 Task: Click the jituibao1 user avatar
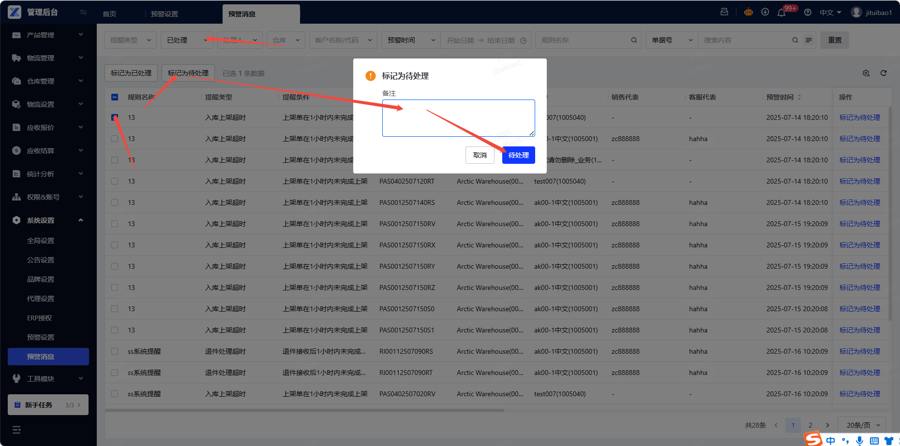coord(856,13)
